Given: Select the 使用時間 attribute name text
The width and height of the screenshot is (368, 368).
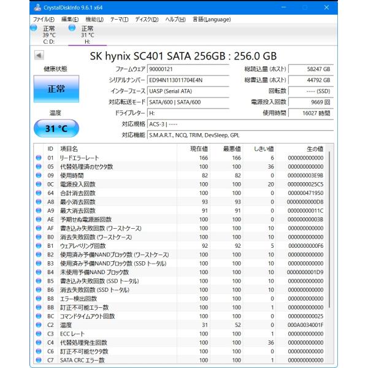Looking at the screenshot, I should (x=72, y=175).
